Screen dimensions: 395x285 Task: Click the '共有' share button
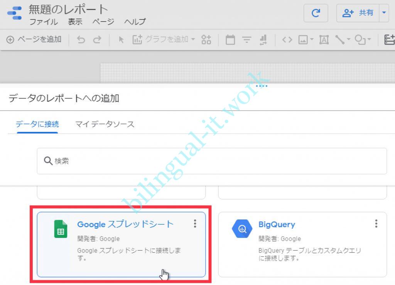(358, 13)
